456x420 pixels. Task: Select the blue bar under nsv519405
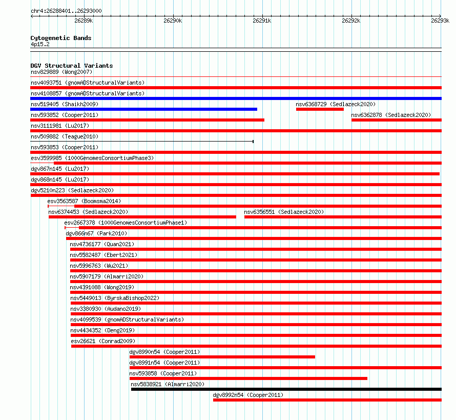pyautogui.click(x=143, y=109)
